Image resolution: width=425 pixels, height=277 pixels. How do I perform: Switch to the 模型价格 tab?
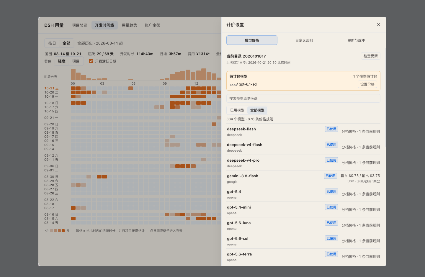[x=252, y=40]
